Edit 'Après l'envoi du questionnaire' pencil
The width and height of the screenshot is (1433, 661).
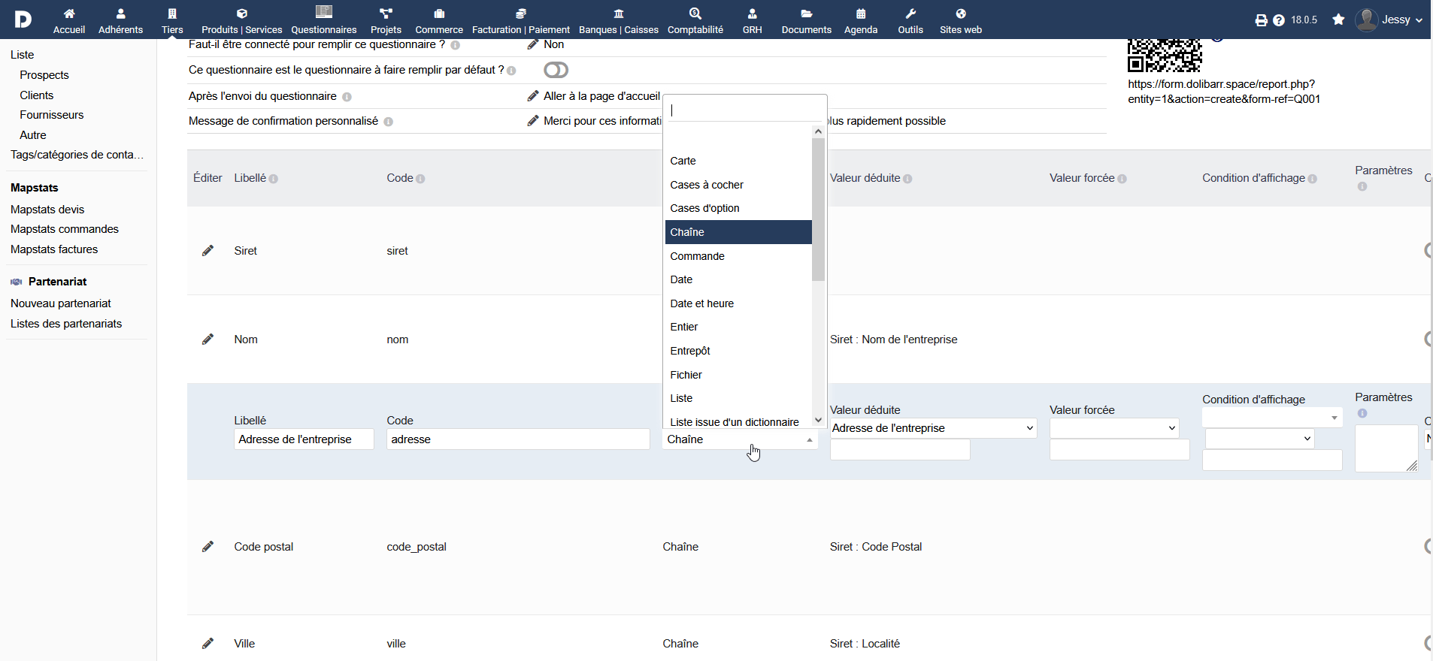click(x=533, y=95)
